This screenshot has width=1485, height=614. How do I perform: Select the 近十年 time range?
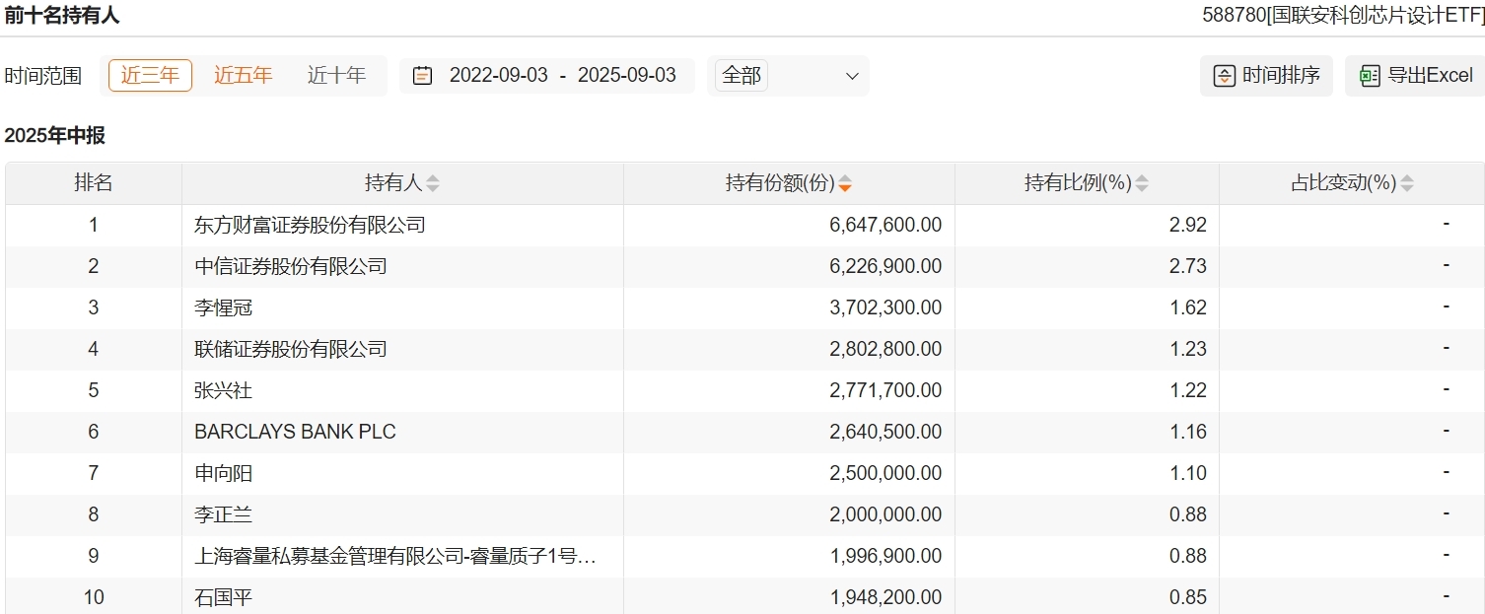point(336,75)
